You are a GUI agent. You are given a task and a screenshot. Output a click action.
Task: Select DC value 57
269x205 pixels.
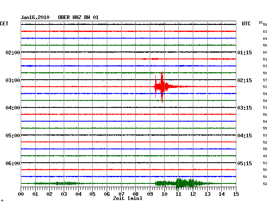[x=265, y=80]
